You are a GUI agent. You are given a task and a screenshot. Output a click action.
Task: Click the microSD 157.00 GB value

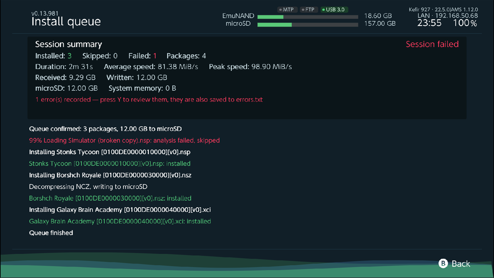(x=380, y=24)
